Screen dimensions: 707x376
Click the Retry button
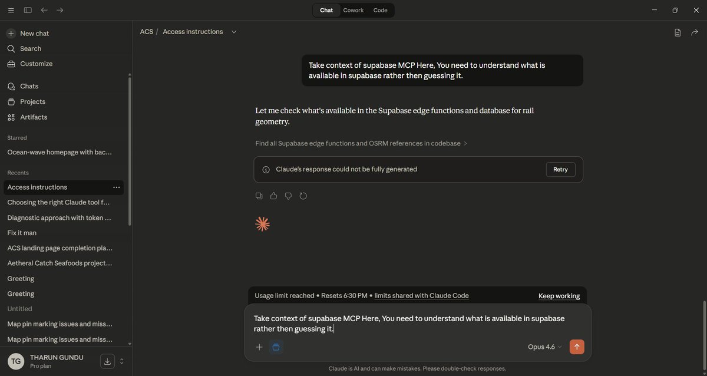tap(560, 170)
